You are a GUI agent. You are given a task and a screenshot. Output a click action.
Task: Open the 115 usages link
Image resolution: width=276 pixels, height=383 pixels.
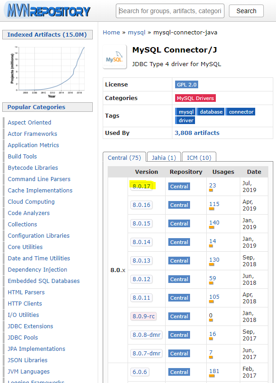click(x=214, y=204)
